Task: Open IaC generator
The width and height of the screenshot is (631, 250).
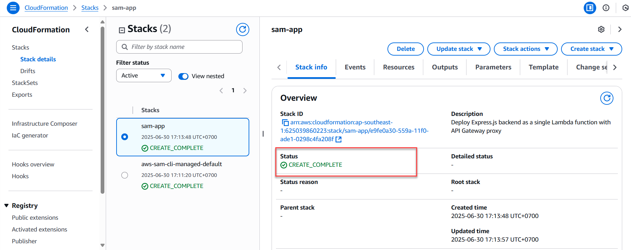Action: [30, 135]
